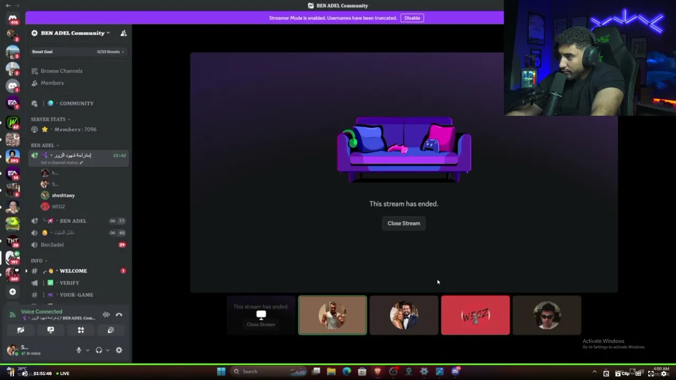Open Brave browser from taskbar
Screen dimensions: 676x380
(x=378, y=372)
